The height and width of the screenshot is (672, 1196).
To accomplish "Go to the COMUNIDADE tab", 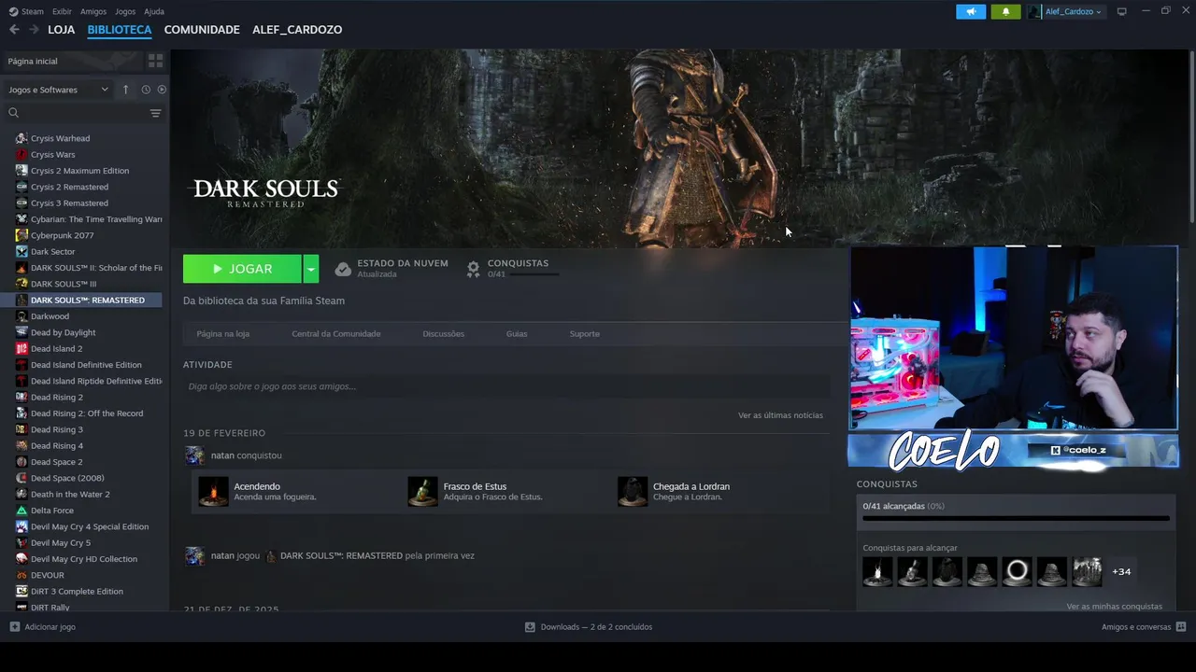I will [x=202, y=30].
